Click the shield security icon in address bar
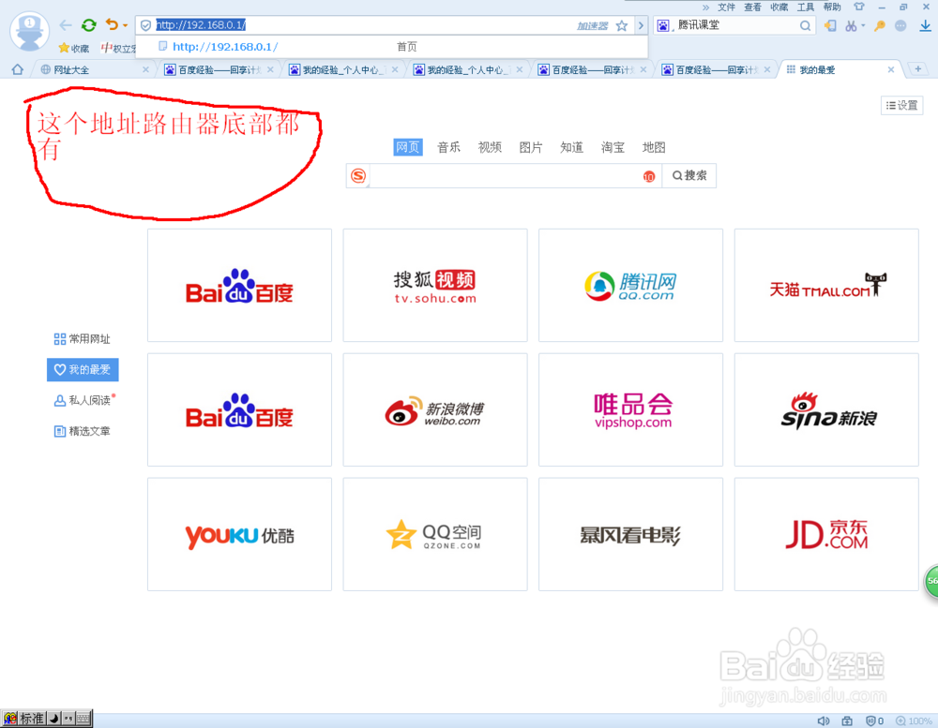Screen dimensions: 938x728 (145, 25)
